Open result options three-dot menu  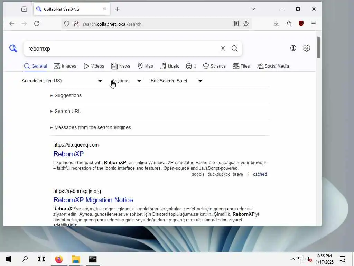[248, 174]
